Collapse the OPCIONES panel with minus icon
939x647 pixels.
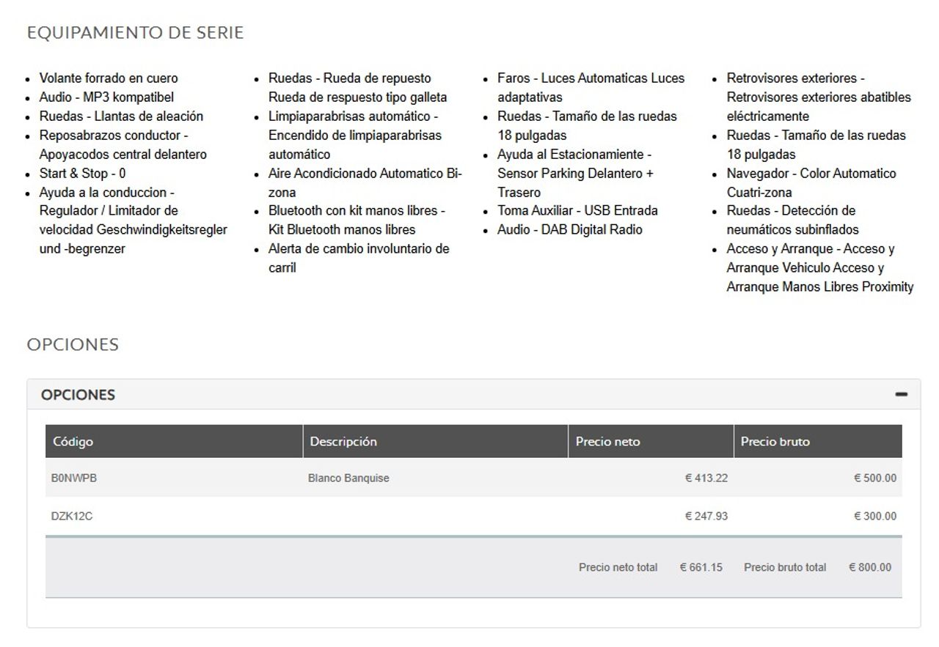pyautogui.click(x=901, y=394)
